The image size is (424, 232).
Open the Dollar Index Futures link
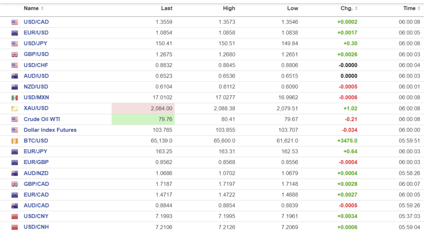pos(50,130)
